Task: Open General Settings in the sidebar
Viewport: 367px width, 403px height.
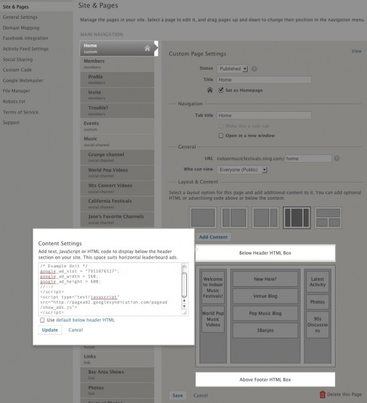Action: pos(20,17)
